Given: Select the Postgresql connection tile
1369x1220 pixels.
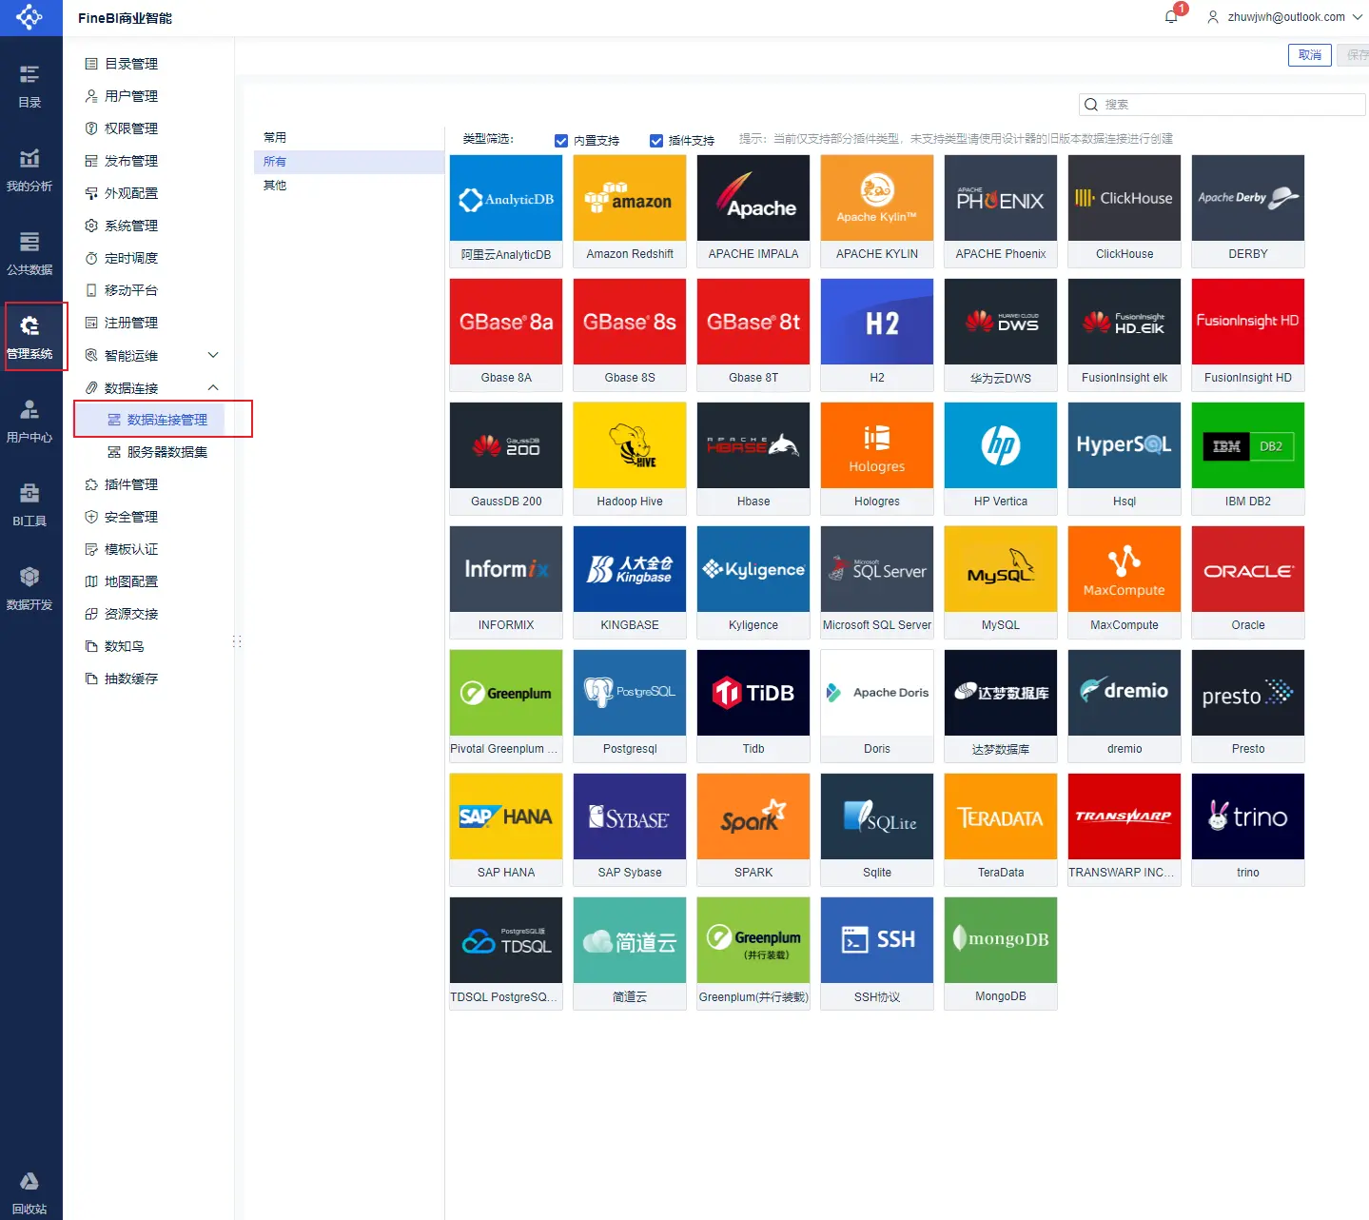Looking at the screenshot, I should tap(630, 705).
